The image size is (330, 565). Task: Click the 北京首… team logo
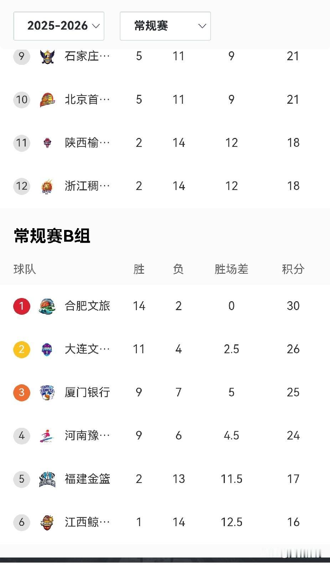[47, 100]
